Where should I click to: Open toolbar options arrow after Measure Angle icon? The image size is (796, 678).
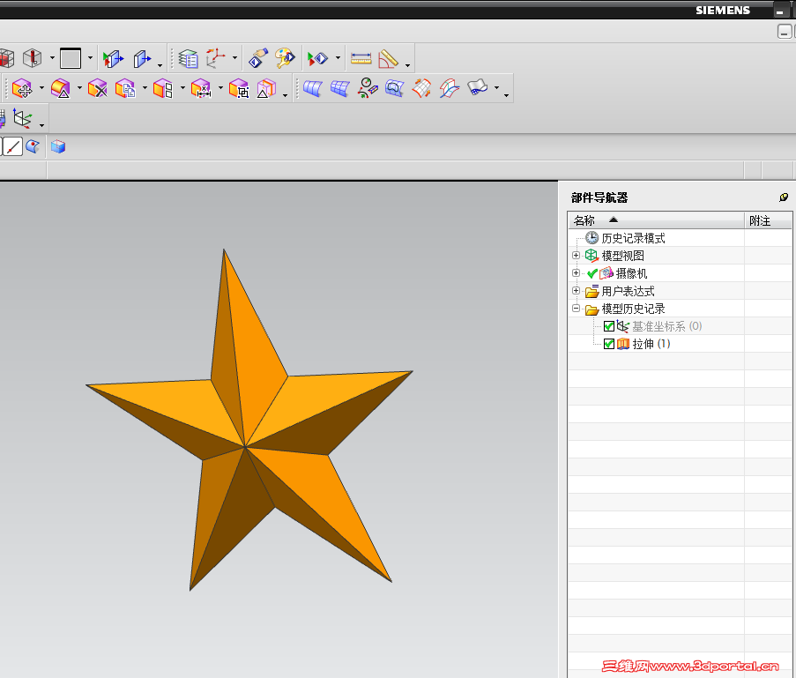407,65
